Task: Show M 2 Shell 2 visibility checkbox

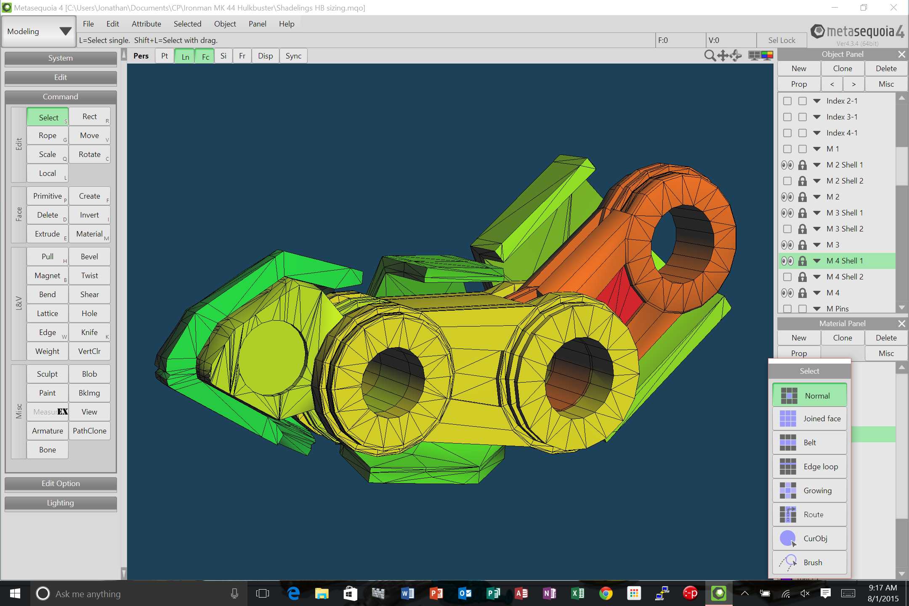Action: point(787,181)
